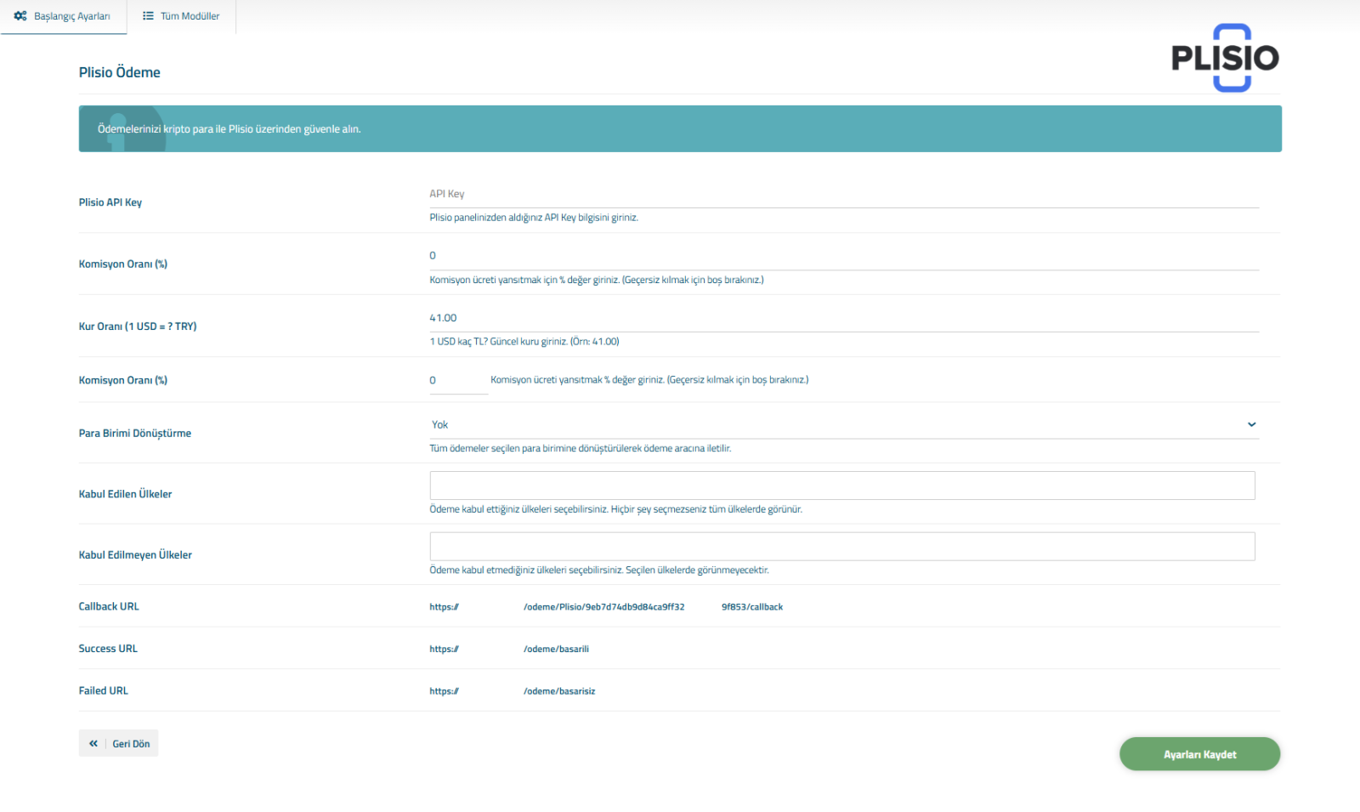
Task: Click the Callback URL address text
Action: pyautogui.click(x=605, y=607)
